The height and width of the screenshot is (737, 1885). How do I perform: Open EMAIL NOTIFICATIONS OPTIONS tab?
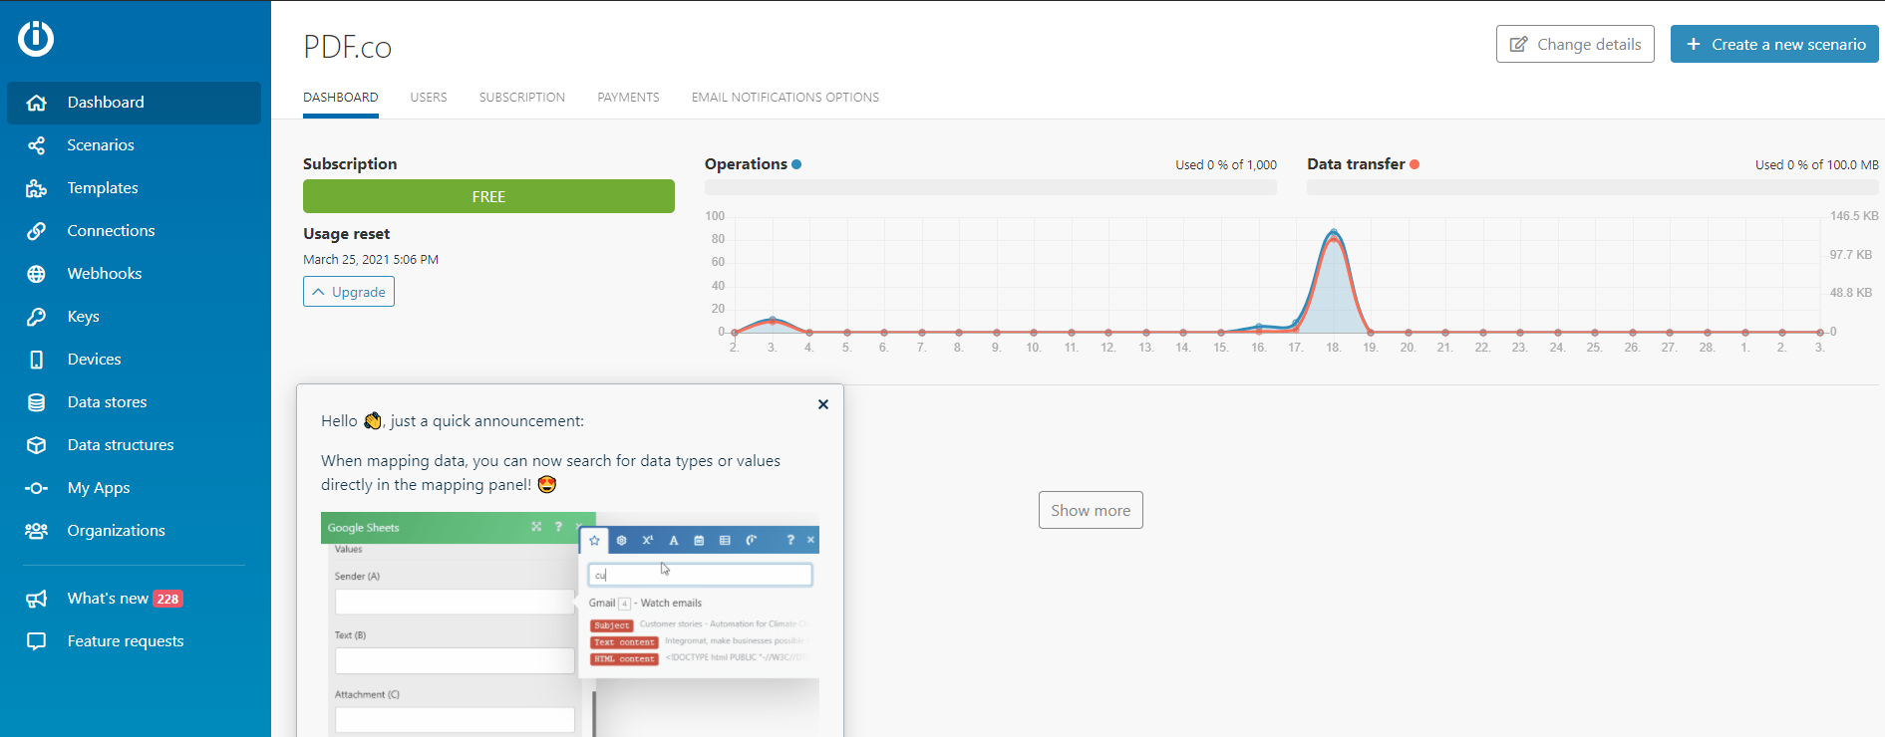tap(785, 98)
